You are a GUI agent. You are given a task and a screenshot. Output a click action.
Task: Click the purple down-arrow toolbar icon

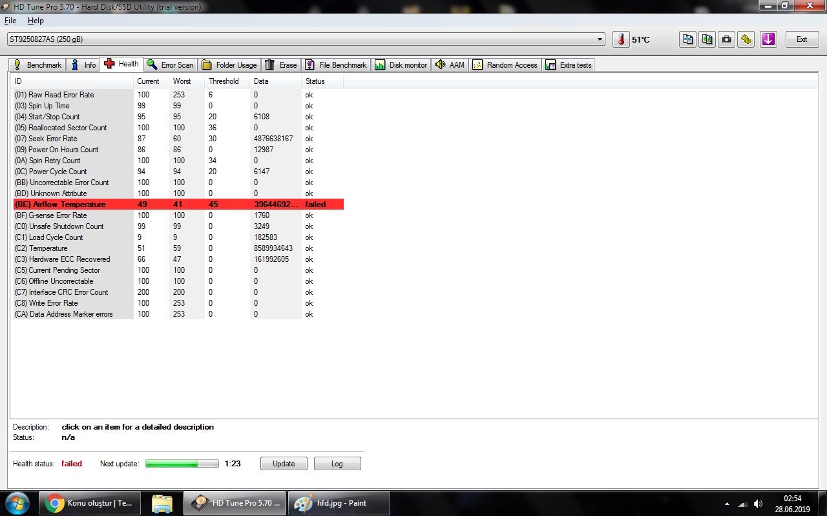tap(768, 39)
